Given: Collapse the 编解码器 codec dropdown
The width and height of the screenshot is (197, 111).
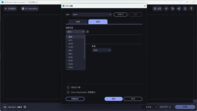Looking at the screenshot, I should click(75, 32).
